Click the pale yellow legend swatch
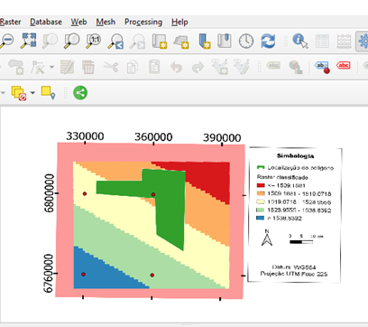The width and height of the screenshot is (368, 327). click(x=261, y=201)
